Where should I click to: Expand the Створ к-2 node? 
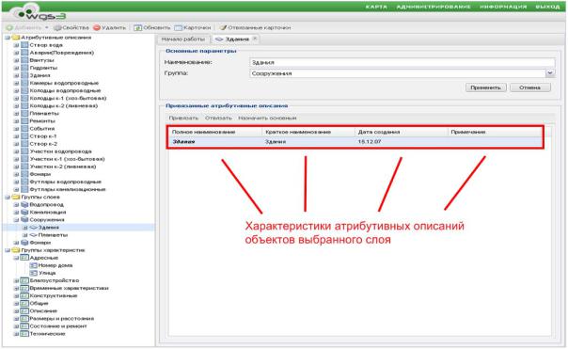click(16, 144)
